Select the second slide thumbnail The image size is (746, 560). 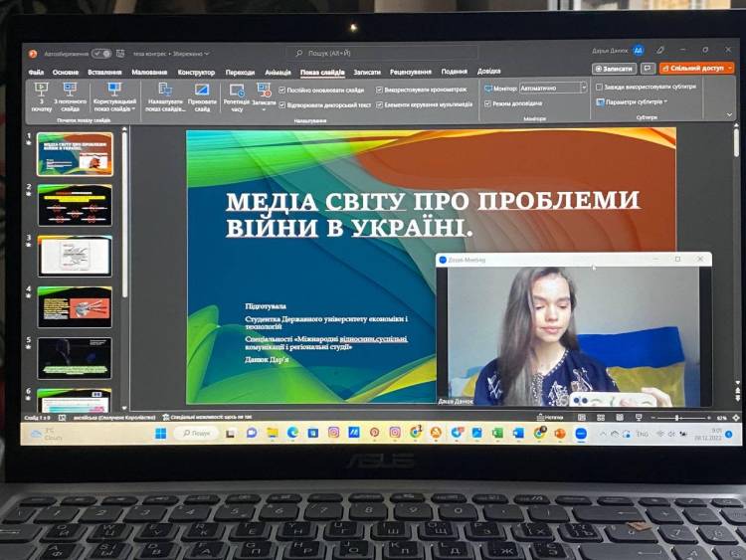[x=75, y=205]
